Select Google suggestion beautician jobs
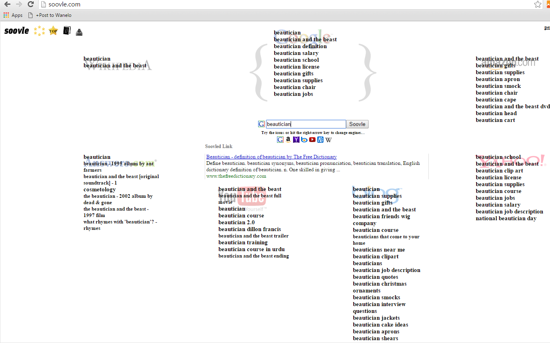Screen dimensions: 550x343 (293, 94)
